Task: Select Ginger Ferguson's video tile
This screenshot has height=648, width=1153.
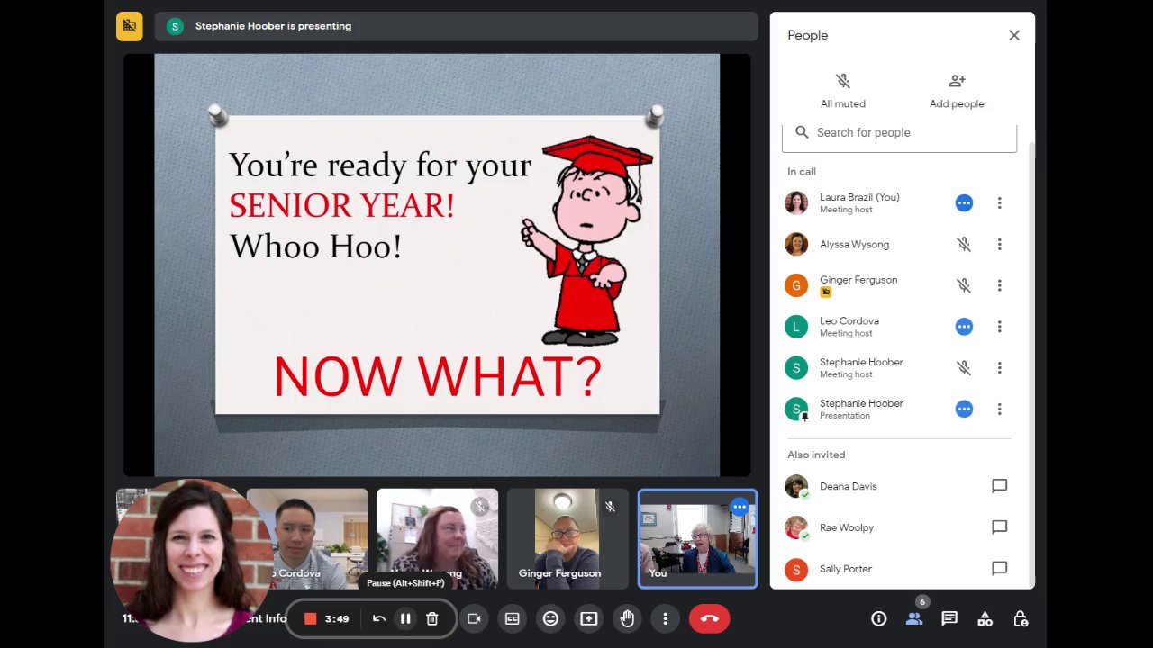Action: (x=567, y=538)
